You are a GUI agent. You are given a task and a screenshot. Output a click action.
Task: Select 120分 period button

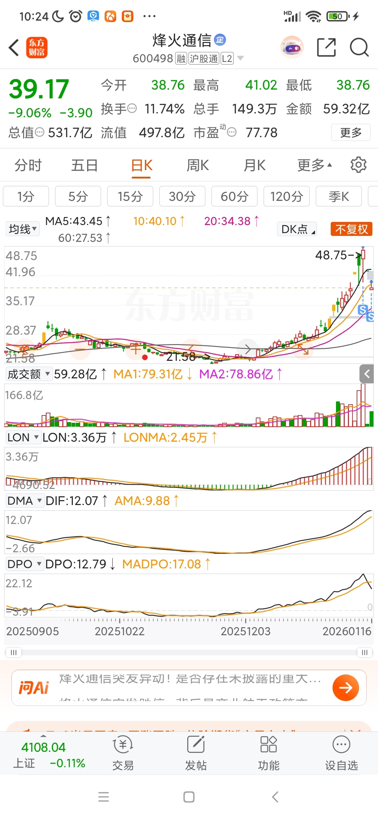(287, 196)
